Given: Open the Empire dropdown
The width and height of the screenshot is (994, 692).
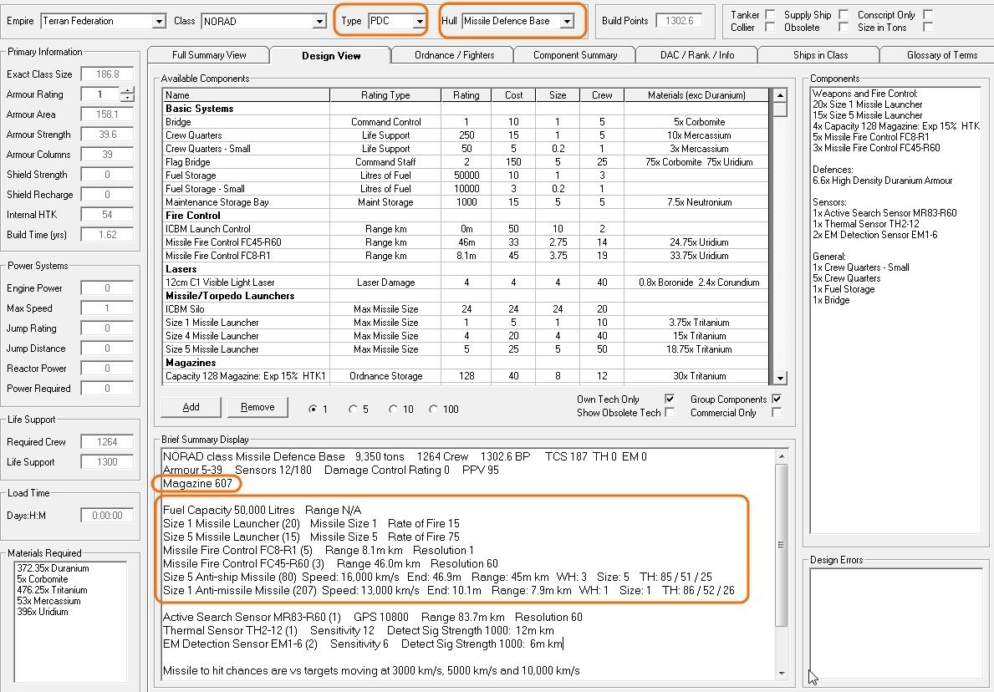Looking at the screenshot, I should coord(159,22).
